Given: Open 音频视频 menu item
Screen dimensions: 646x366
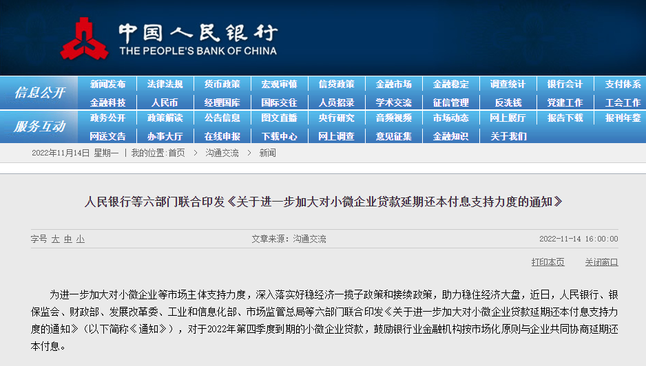Looking at the screenshot, I should tap(393, 118).
